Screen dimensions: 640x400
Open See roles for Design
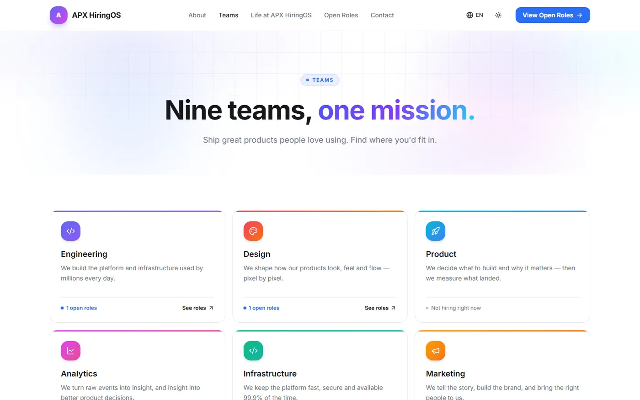click(380, 308)
